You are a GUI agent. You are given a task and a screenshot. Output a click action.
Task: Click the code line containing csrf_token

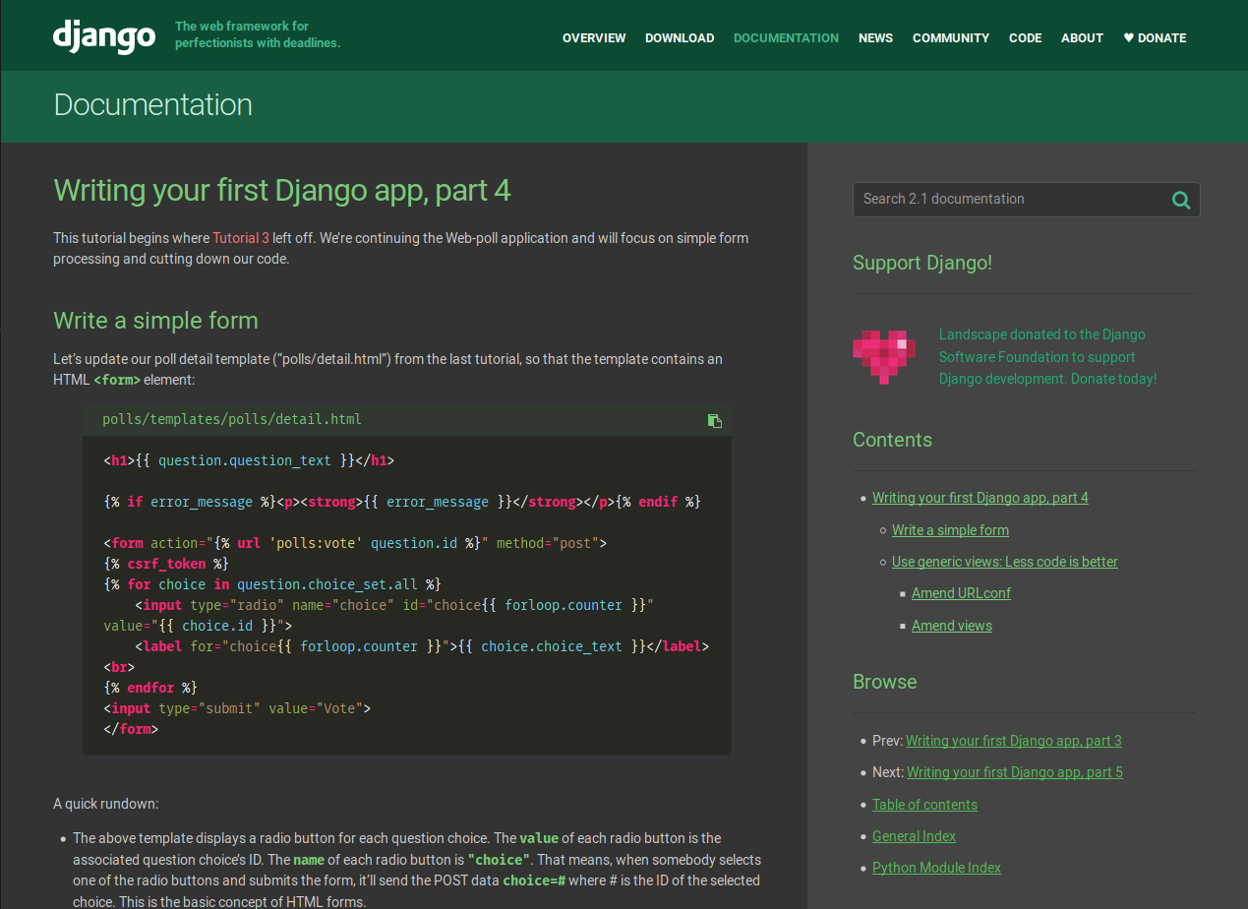166,564
